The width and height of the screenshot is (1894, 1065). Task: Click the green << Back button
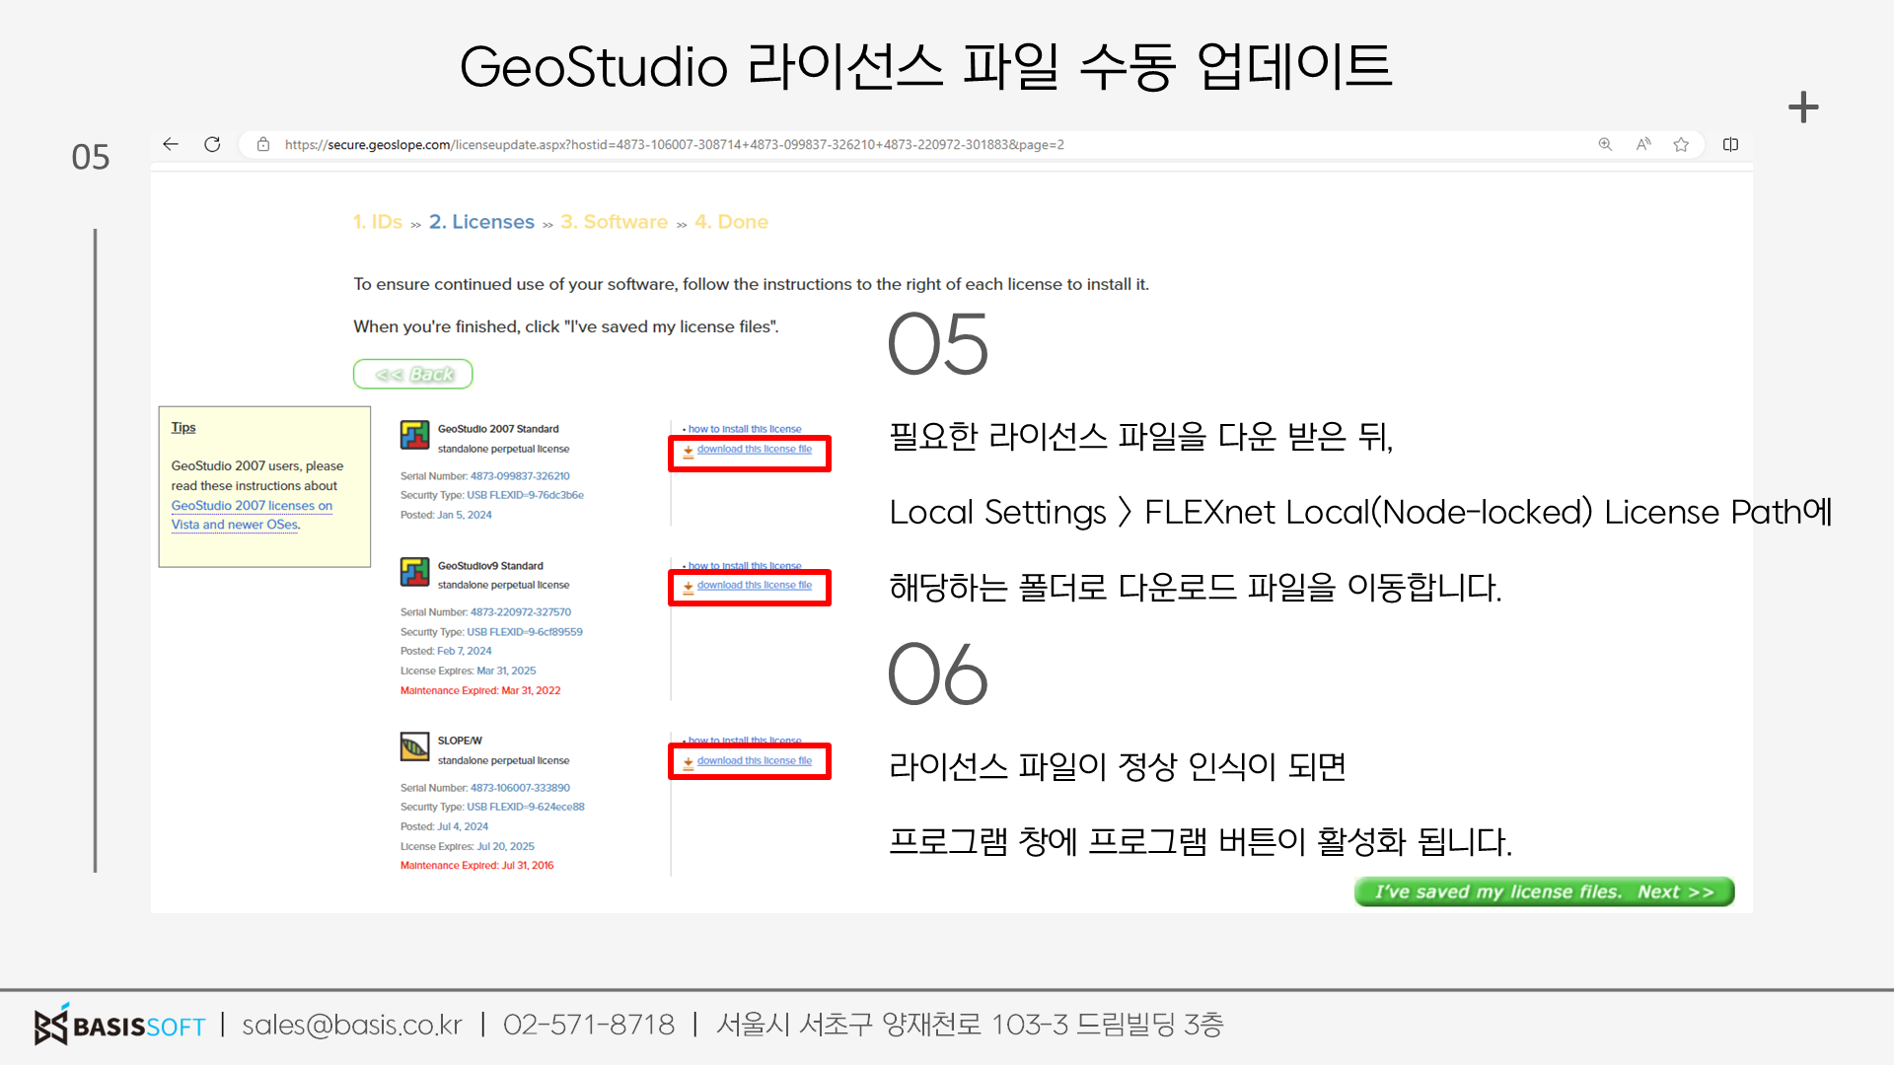click(413, 374)
